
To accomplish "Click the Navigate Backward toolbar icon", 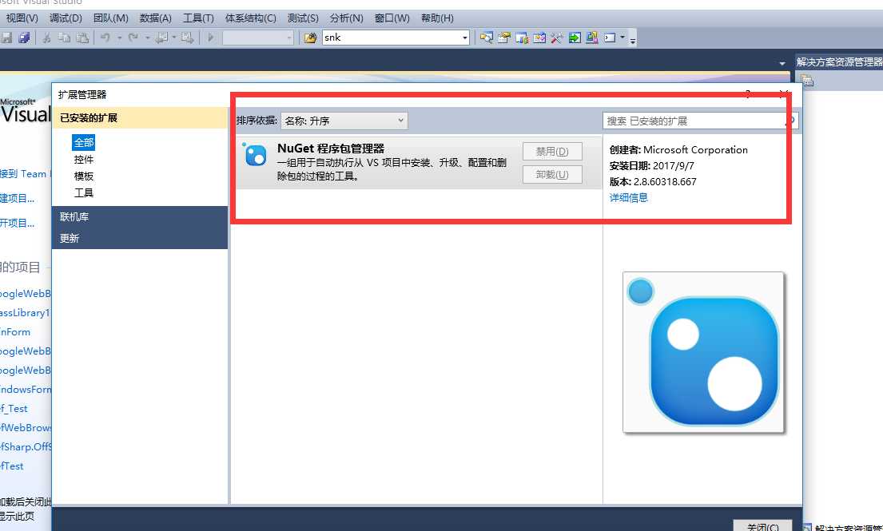I will pyautogui.click(x=162, y=38).
